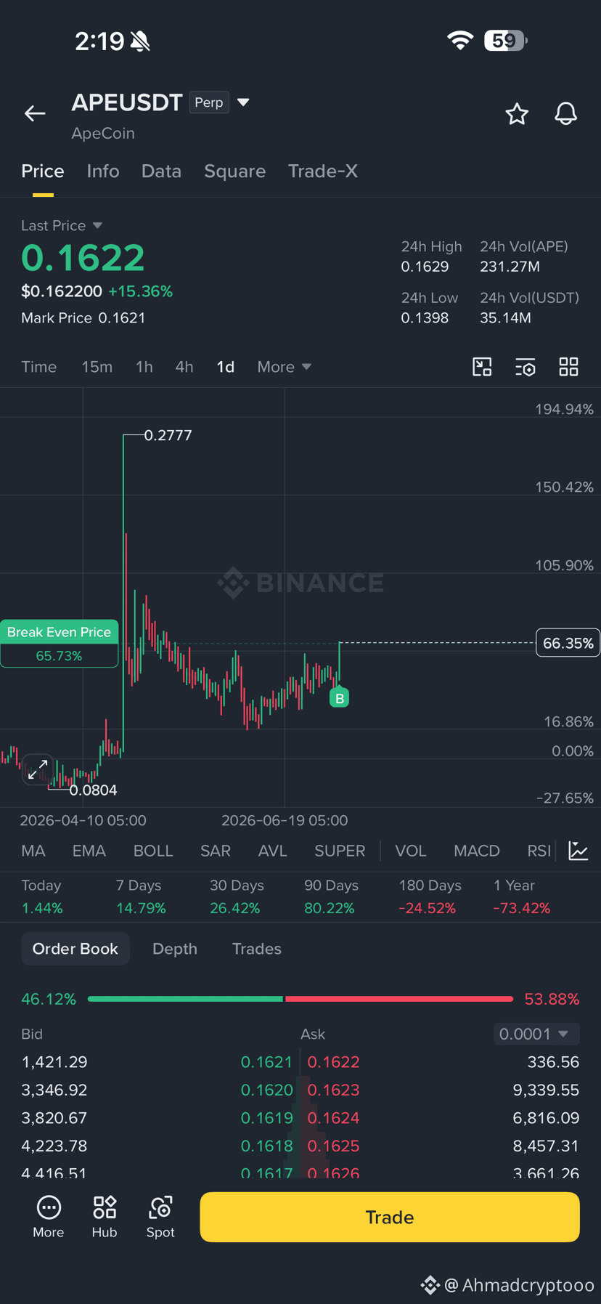The width and height of the screenshot is (601, 1304).
Task: Select bid price 0.1618
Action: 266,1146
